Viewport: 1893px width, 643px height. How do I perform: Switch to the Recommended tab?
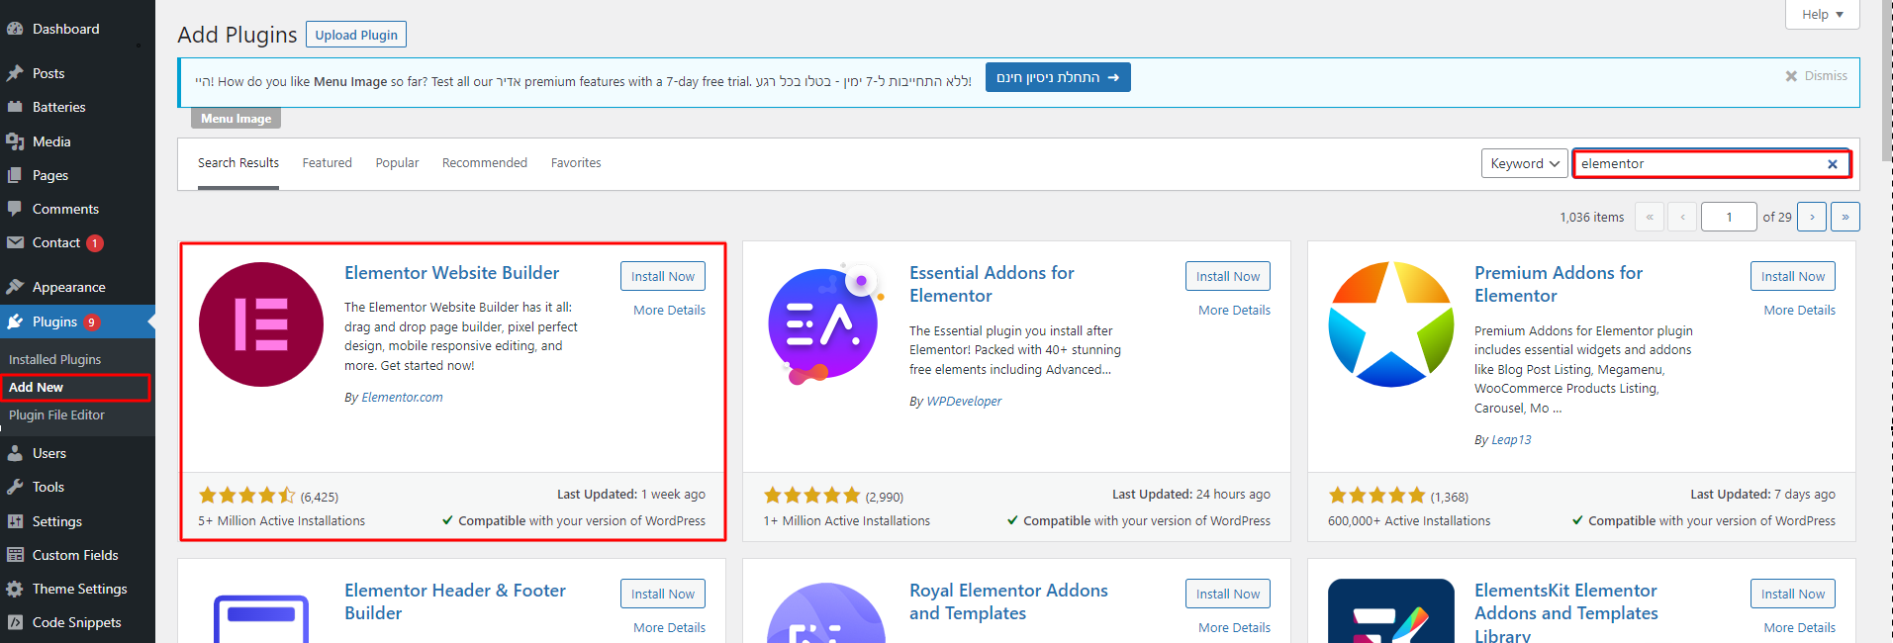[x=485, y=163]
